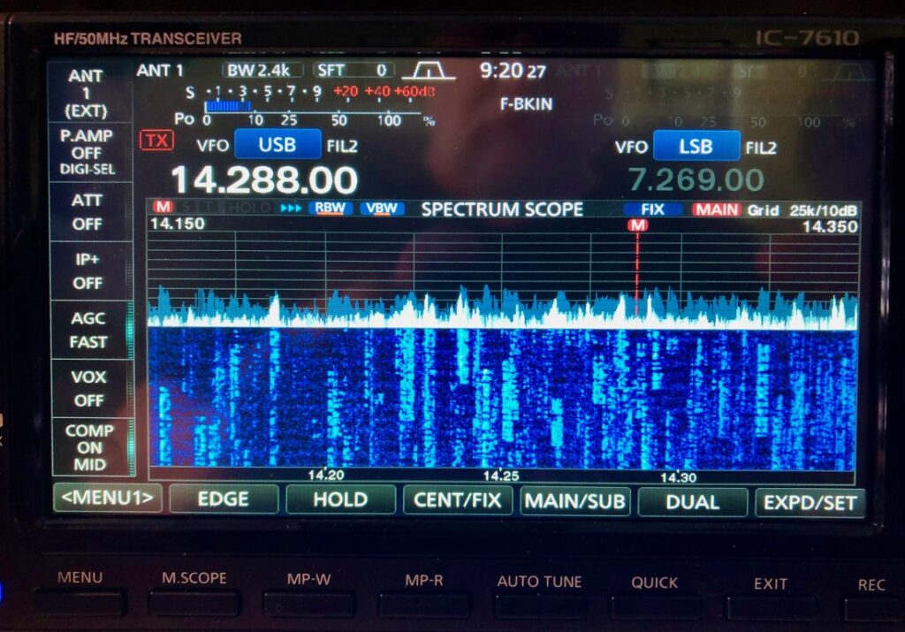Tap the filter passband shape icon
This screenshot has height=632, width=905.
429,71
